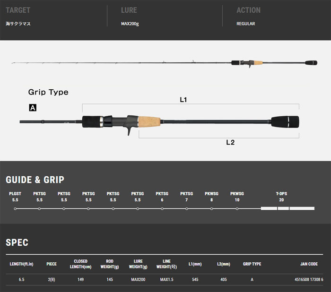The width and height of the screenshot is (331, 292).
Task: Click the black "A" grip type badge
Action: tap(33, 108)
